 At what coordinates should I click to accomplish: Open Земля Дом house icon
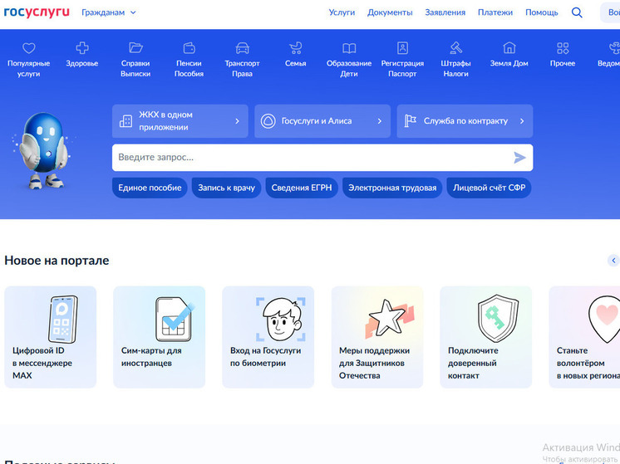509,49
